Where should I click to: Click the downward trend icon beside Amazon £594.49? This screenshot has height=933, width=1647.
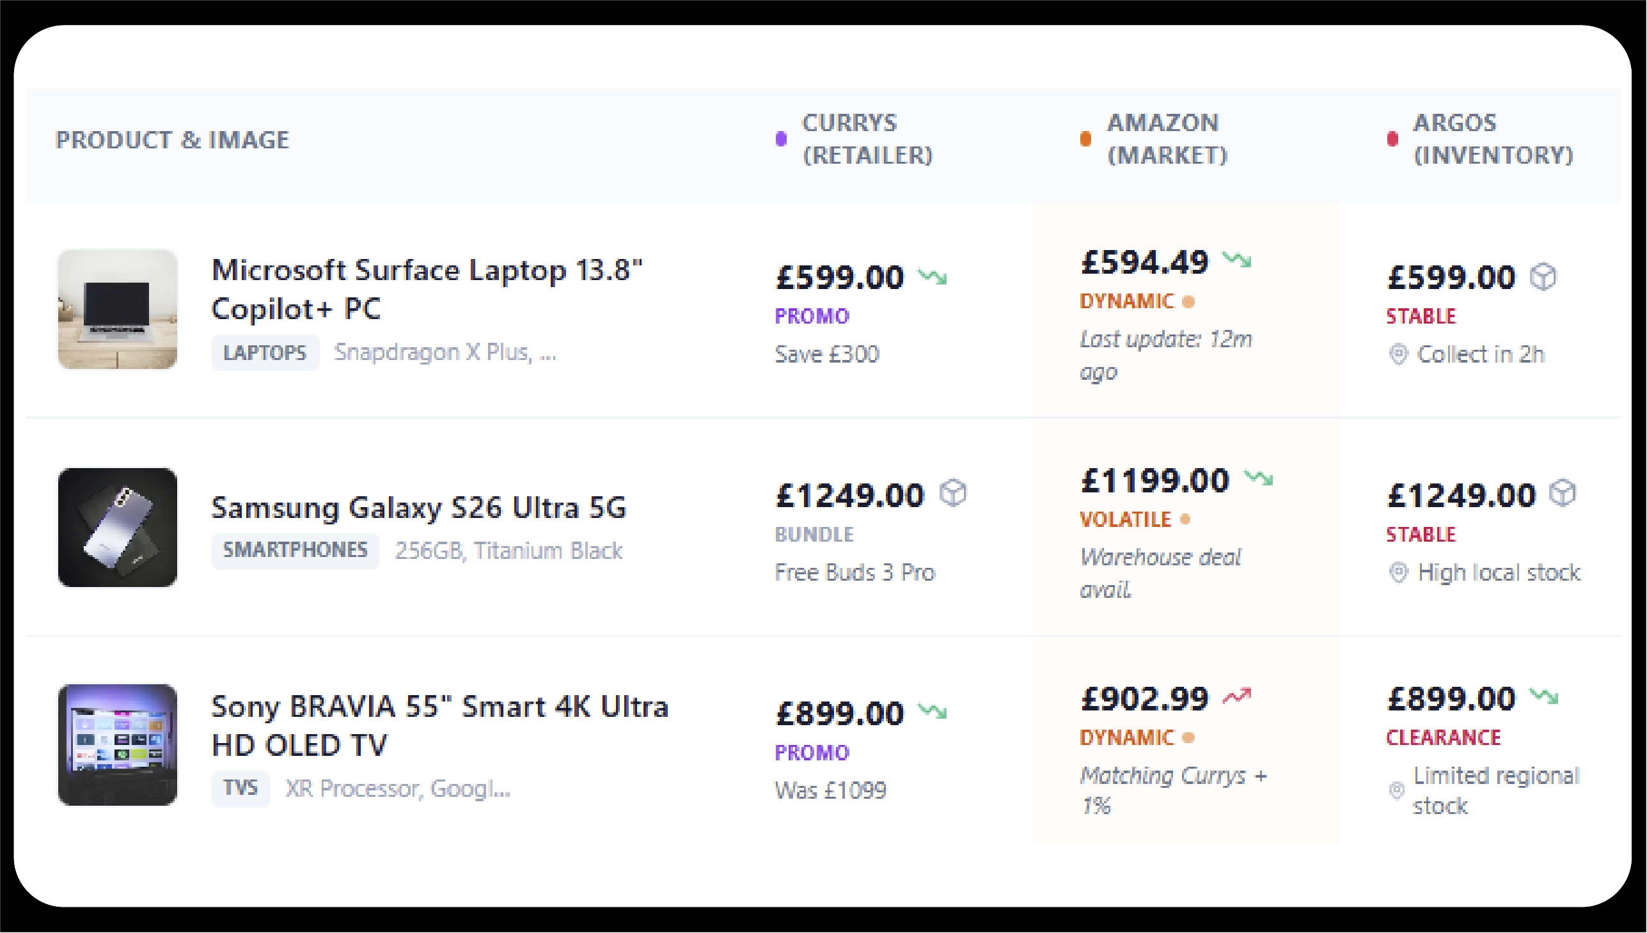click(x=1237, y=260)
